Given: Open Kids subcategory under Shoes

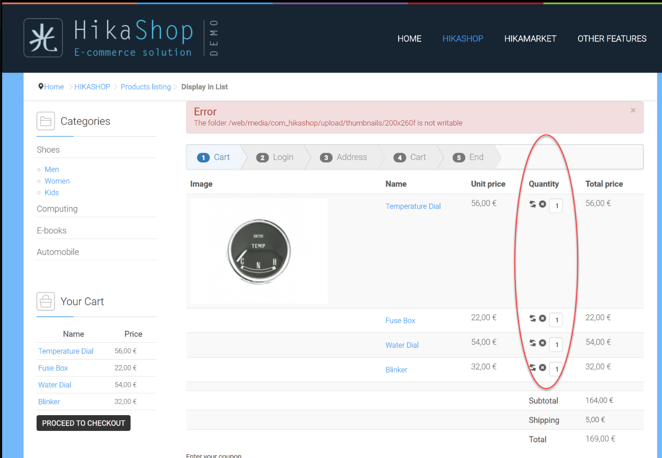Looking at the screenshot, I should click(52, 192).
